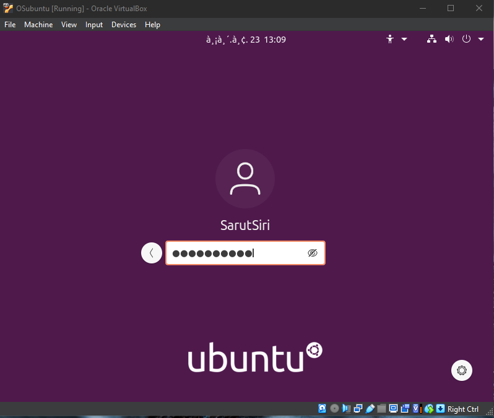The width and height of the screenshot is (494, 418).
Task: Click the volume speaker icon in top bar
Action: 449,39
